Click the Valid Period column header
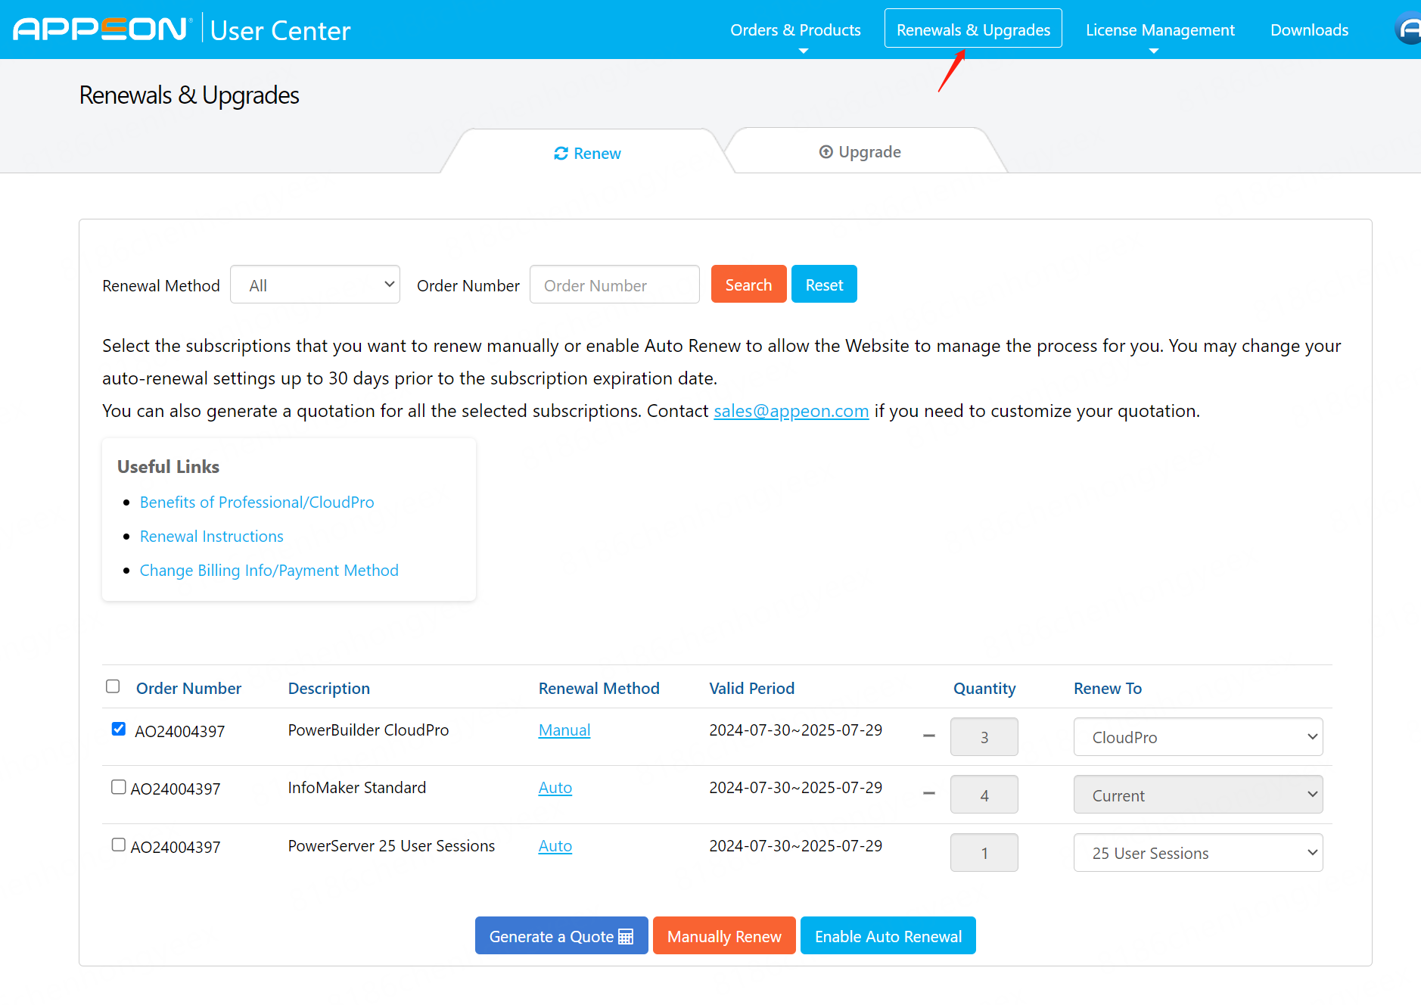 coord(751,688)
